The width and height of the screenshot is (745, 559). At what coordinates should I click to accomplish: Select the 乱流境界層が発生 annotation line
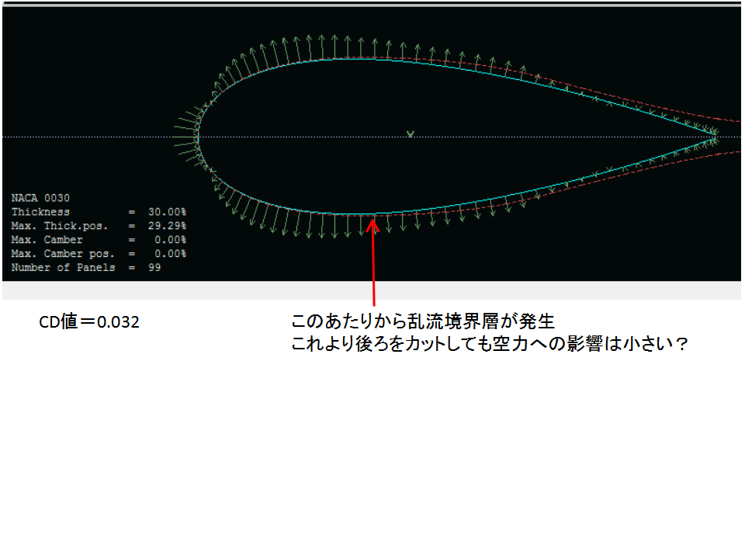(x=423, y=321)
